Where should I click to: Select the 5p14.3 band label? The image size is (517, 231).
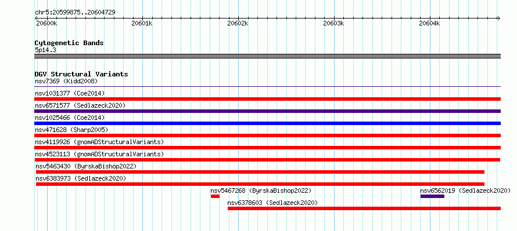(x=45, y=50)
